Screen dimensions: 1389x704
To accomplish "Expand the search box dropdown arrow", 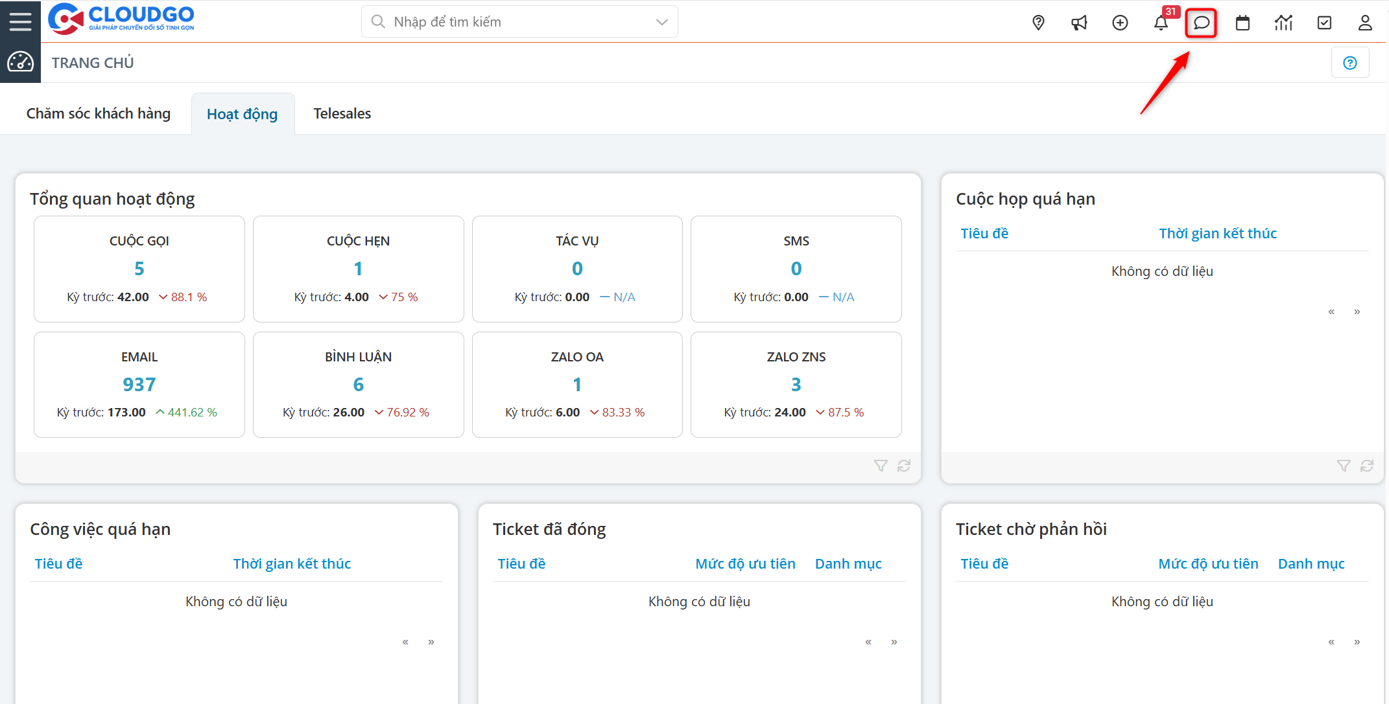I will [661, 22].
